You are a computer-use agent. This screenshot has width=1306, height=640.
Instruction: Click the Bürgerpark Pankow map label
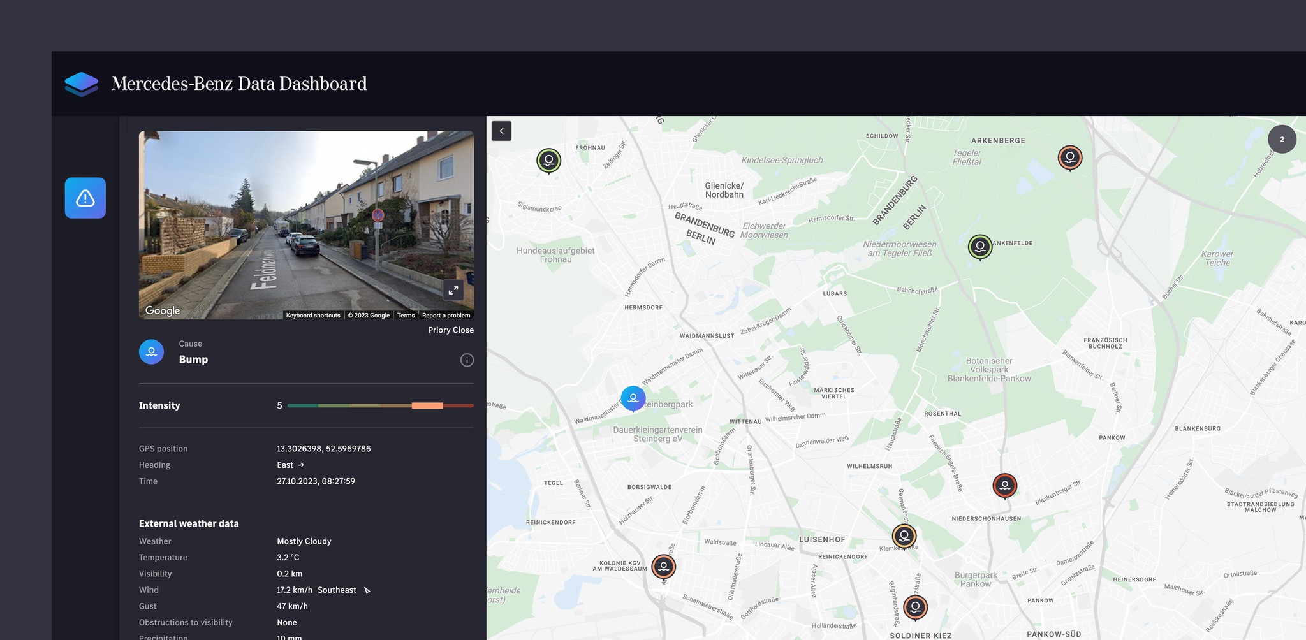tap(976, 579)
